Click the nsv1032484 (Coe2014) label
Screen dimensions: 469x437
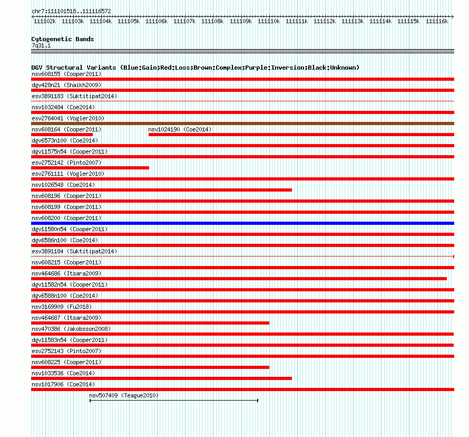[63, 107]
